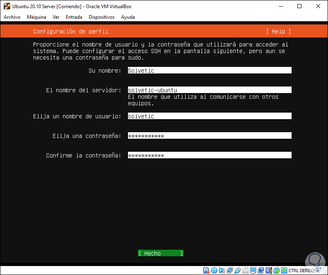Click the mouse integration status icon
This screenshot has width=328, height=275.
pyautogui.click(x=276, y=271)
